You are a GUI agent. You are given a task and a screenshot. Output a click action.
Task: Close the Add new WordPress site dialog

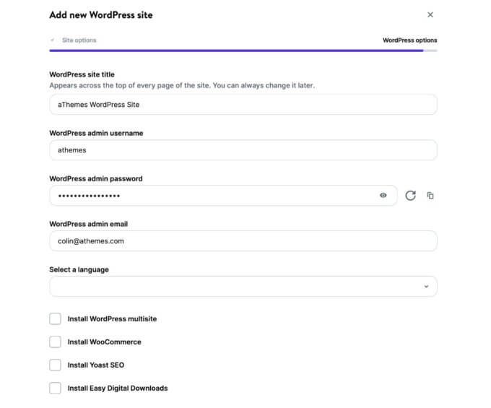(x=430, y=14)
